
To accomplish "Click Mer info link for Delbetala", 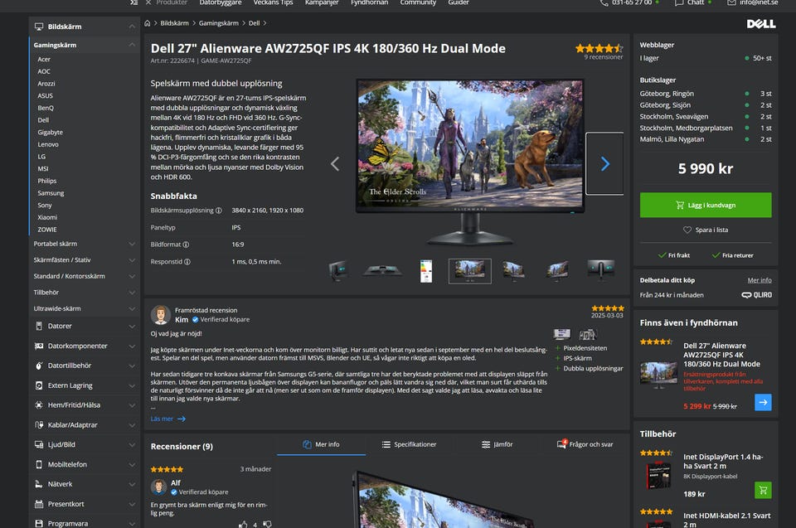I will tap(760, 280).
